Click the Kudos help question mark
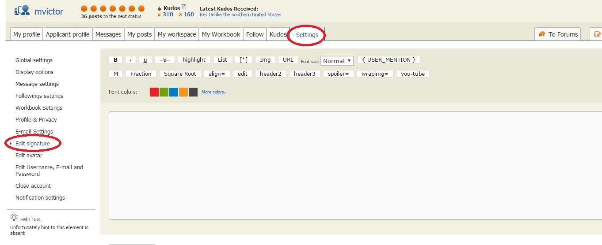Screen dimensions: 602x245 tap(184, 6)
